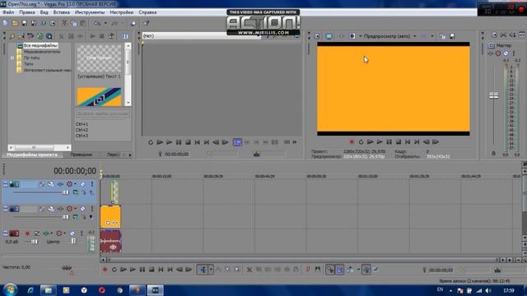Screen dimensions: 527x296
Task: Toggle Loop Playback in timeline transport
Action: (114, 270)
